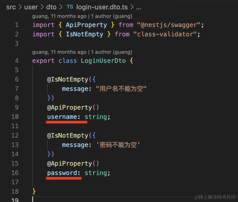Click the 'user' breadcrumb segment
238x202 pixels.
click(31, 7)
